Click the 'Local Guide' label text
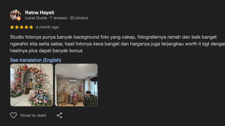225x126 pixels. tap(36, 18)
